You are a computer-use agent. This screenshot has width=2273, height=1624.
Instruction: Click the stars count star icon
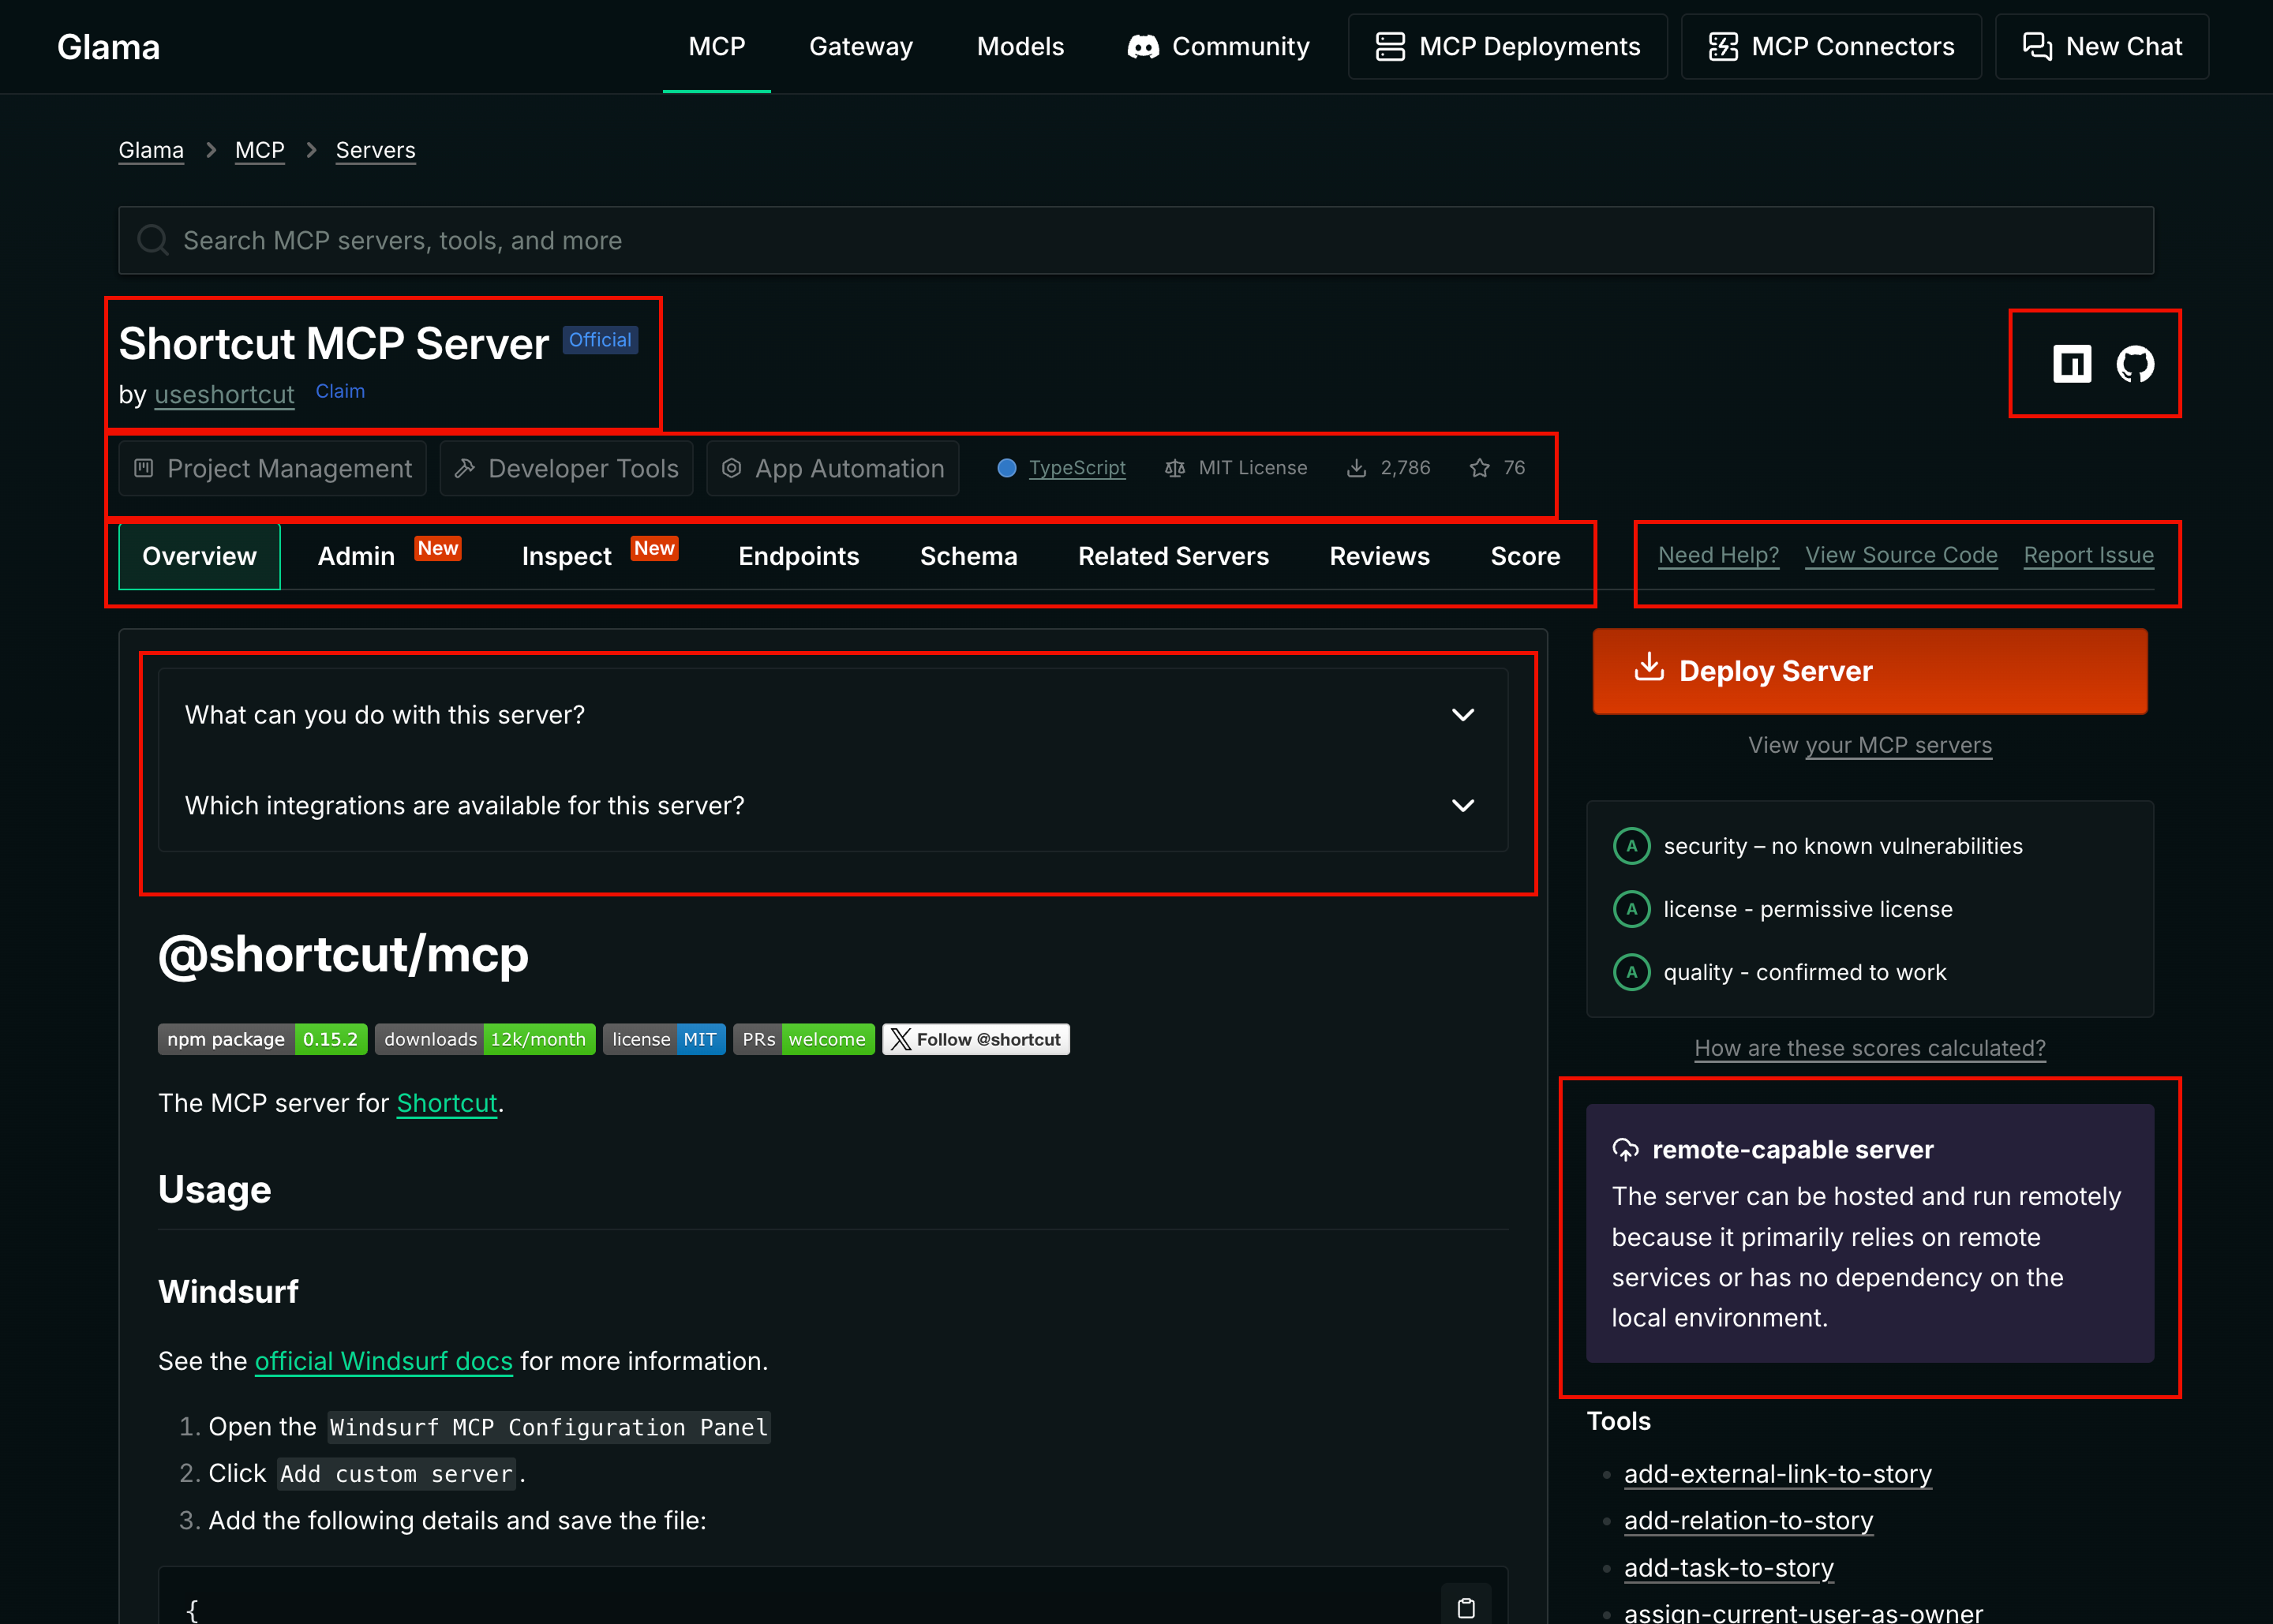(1479, 468)
